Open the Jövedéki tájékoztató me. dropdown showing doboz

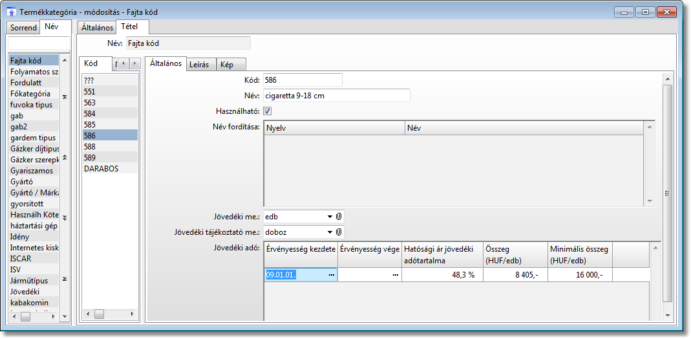pos(330,232)
